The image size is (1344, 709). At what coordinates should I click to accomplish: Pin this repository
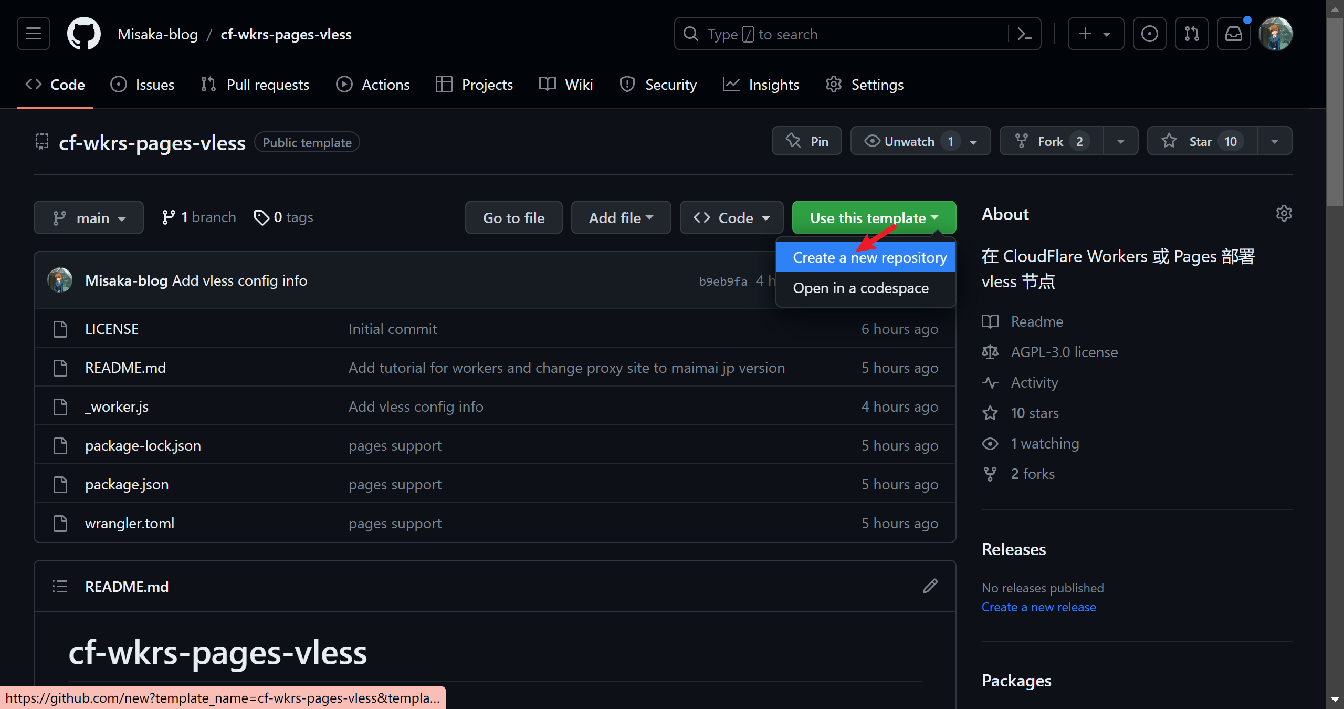pos(807,141)
